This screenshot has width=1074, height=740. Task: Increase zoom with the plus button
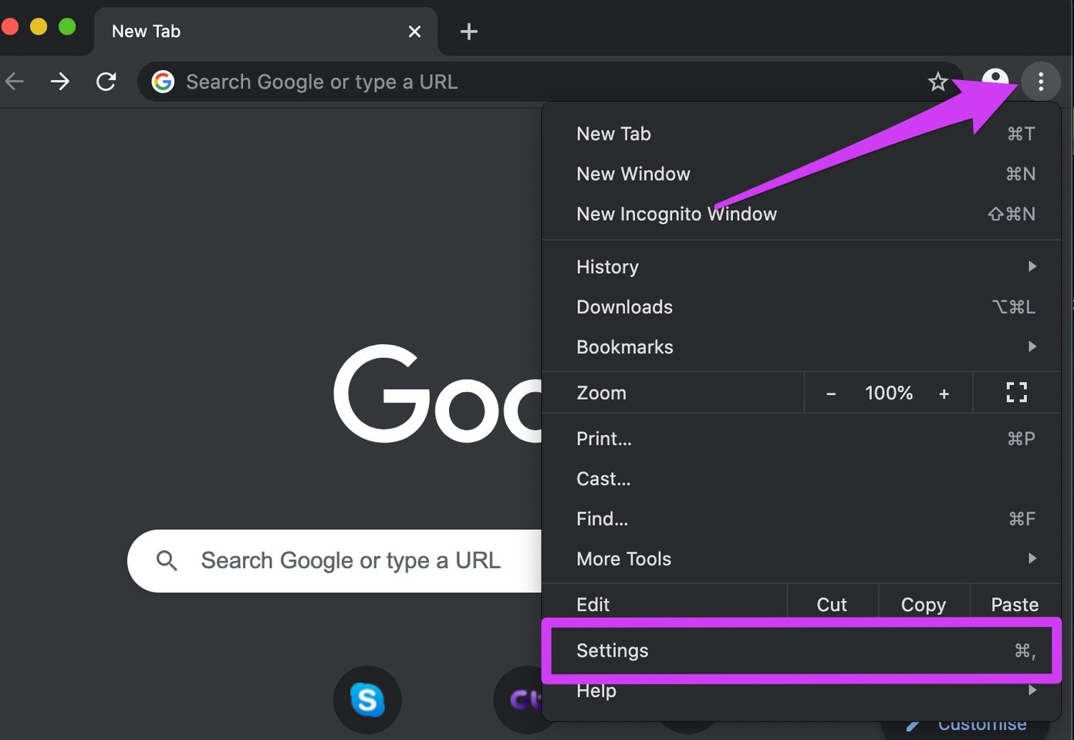point(944,394)
